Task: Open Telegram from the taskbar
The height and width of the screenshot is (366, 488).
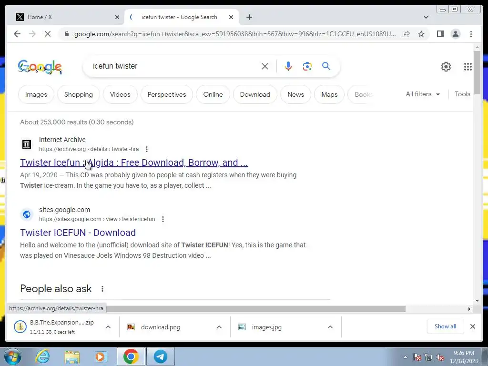Action: click(161, 356)
